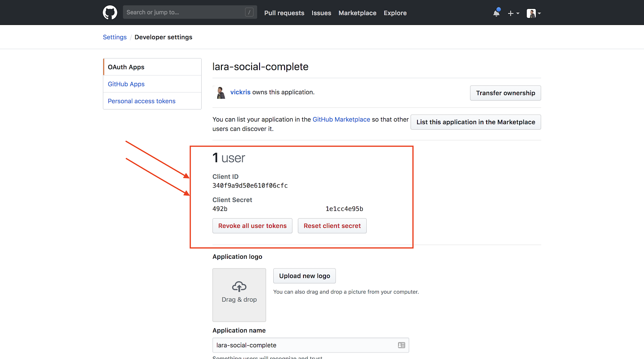Open Personal access tokens in sidebar
Image resolution: width=644 pixels, height=359 pixels.
click(x=152, y=101)
